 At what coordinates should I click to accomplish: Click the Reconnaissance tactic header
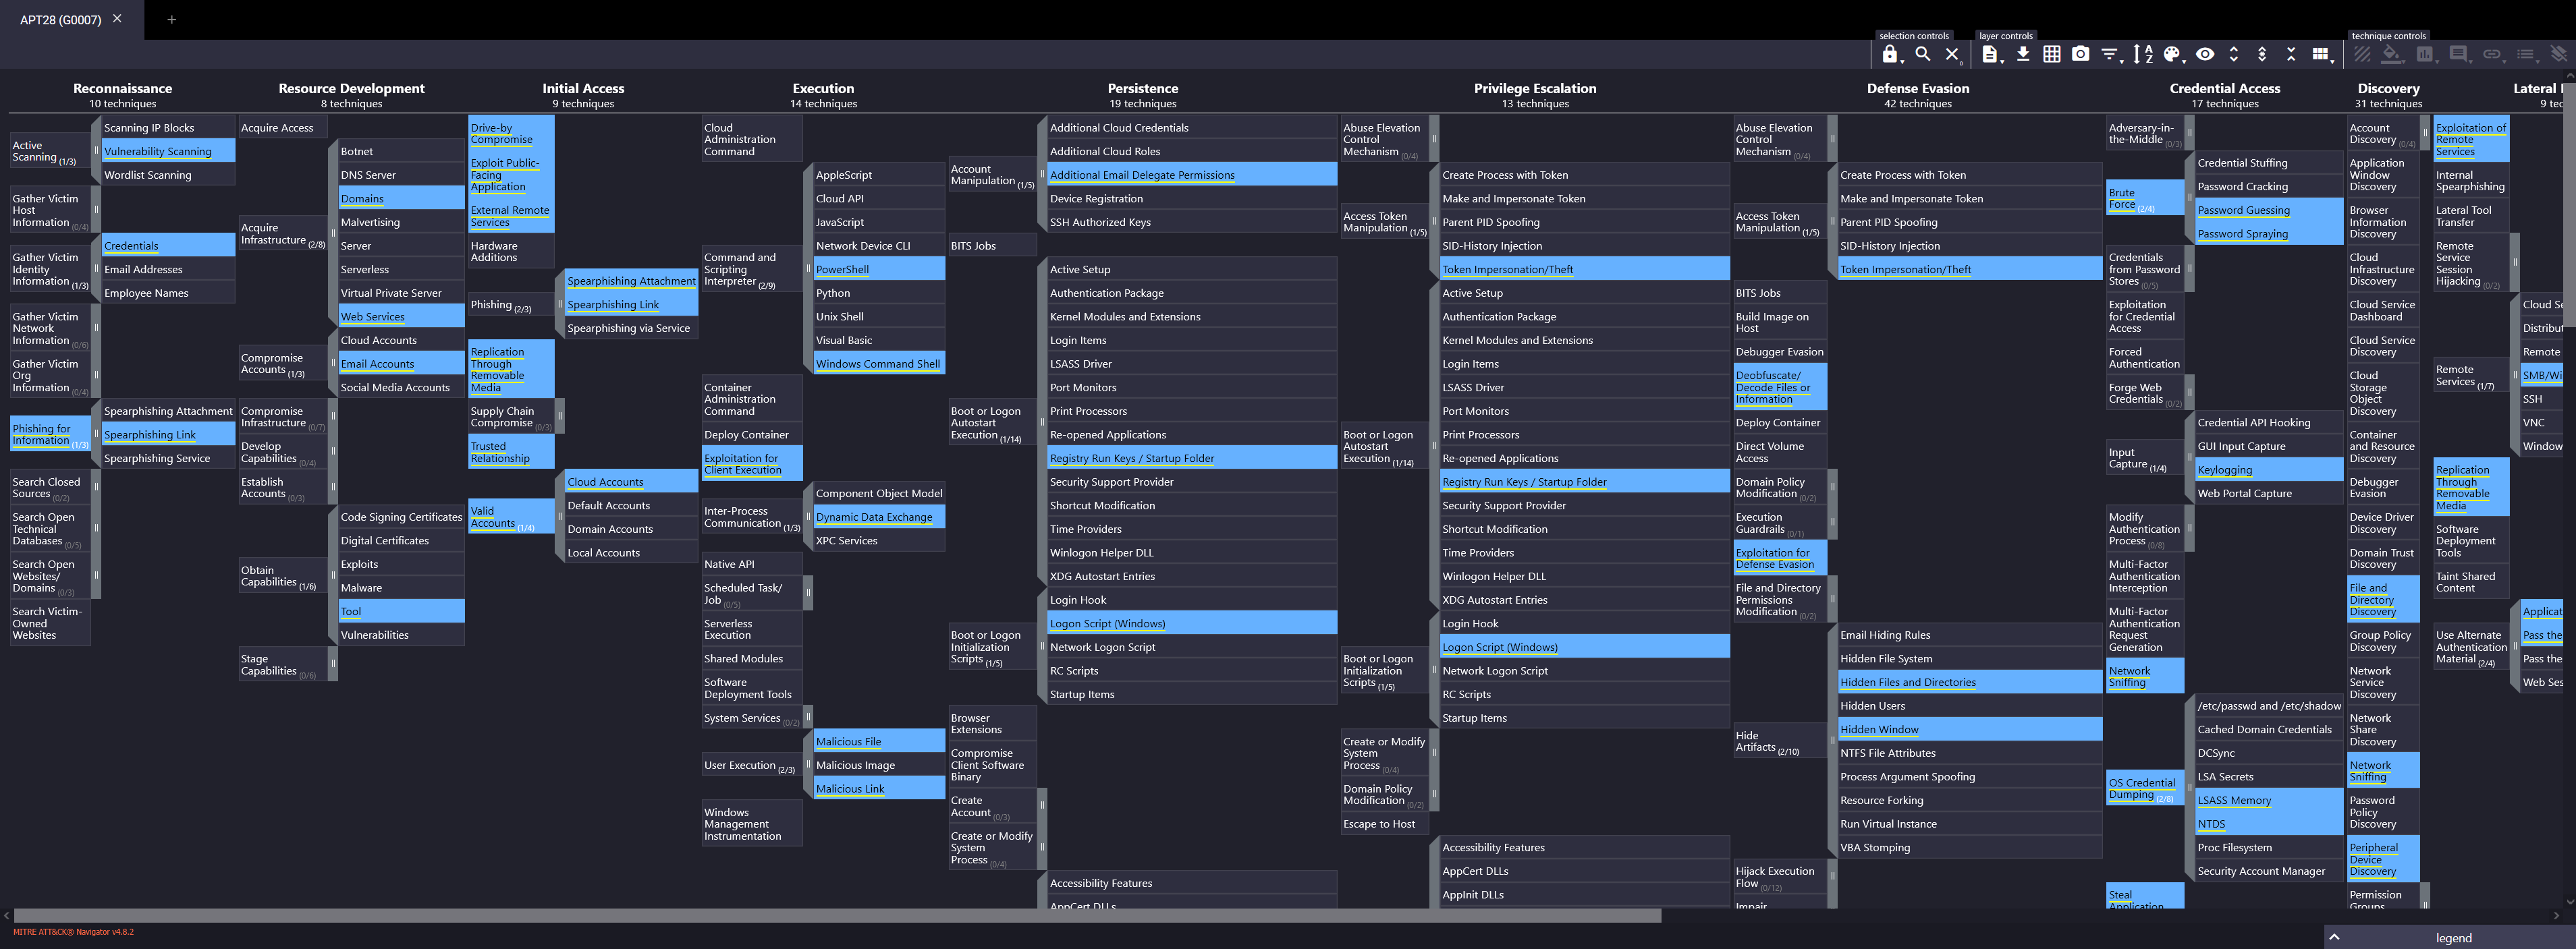click(x=122, y=88)
